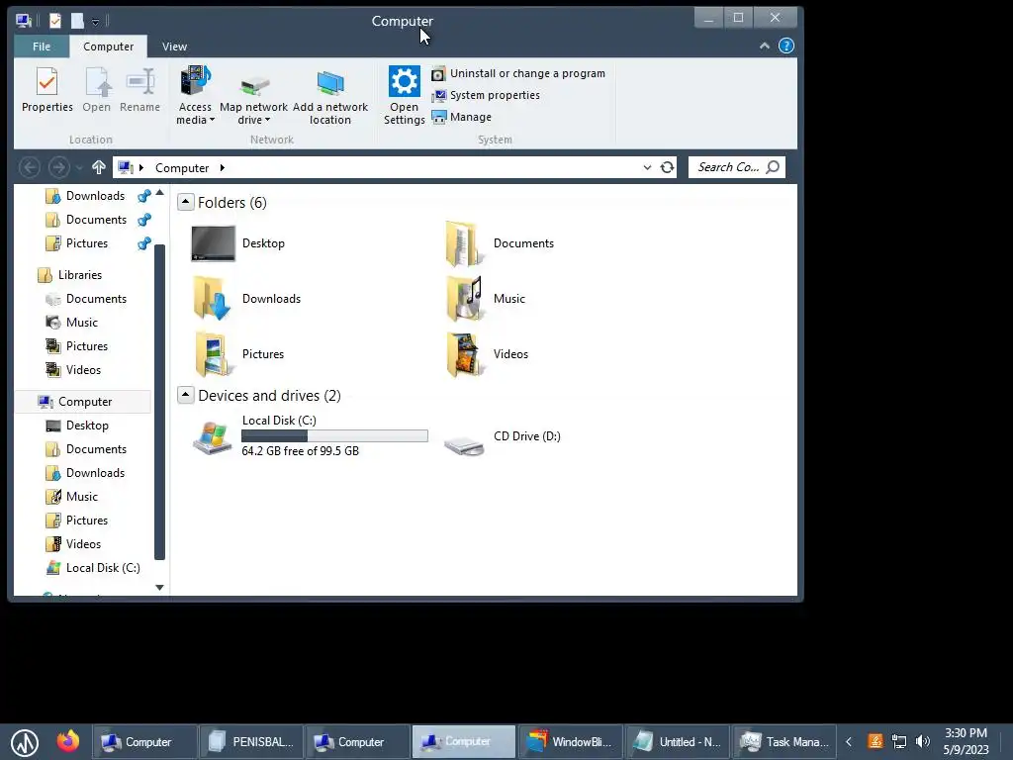1013x760 pixels.
Task: Select Desktop under Computer in sidebar
Action: pos(87,426)
